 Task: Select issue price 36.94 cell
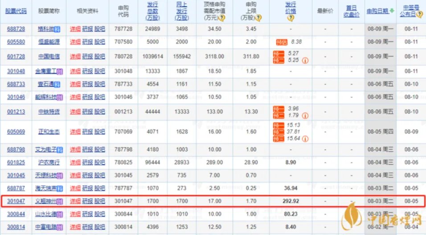(x=291, y=188)
